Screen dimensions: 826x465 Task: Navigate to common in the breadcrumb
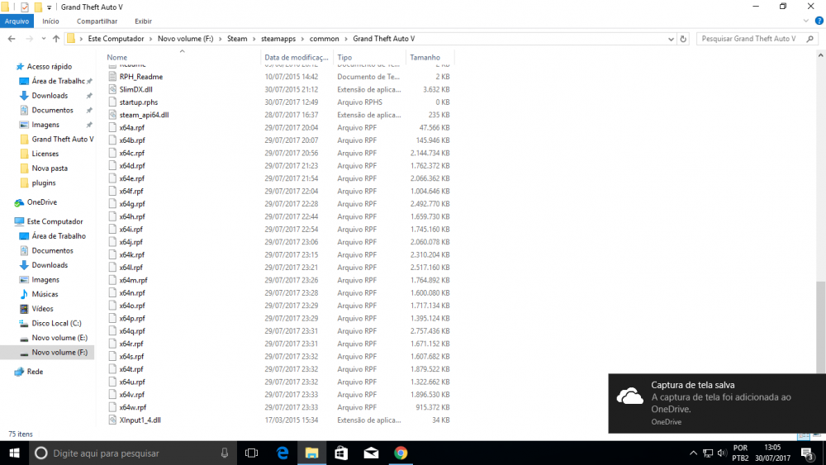[324, 39]
